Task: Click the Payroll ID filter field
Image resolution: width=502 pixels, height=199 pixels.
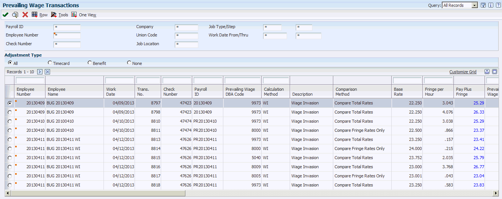Action: pos(67,27)
